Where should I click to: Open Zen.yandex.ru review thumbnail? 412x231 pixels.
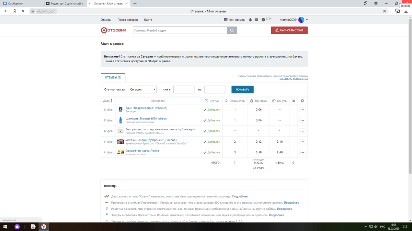tap(120, 131)
